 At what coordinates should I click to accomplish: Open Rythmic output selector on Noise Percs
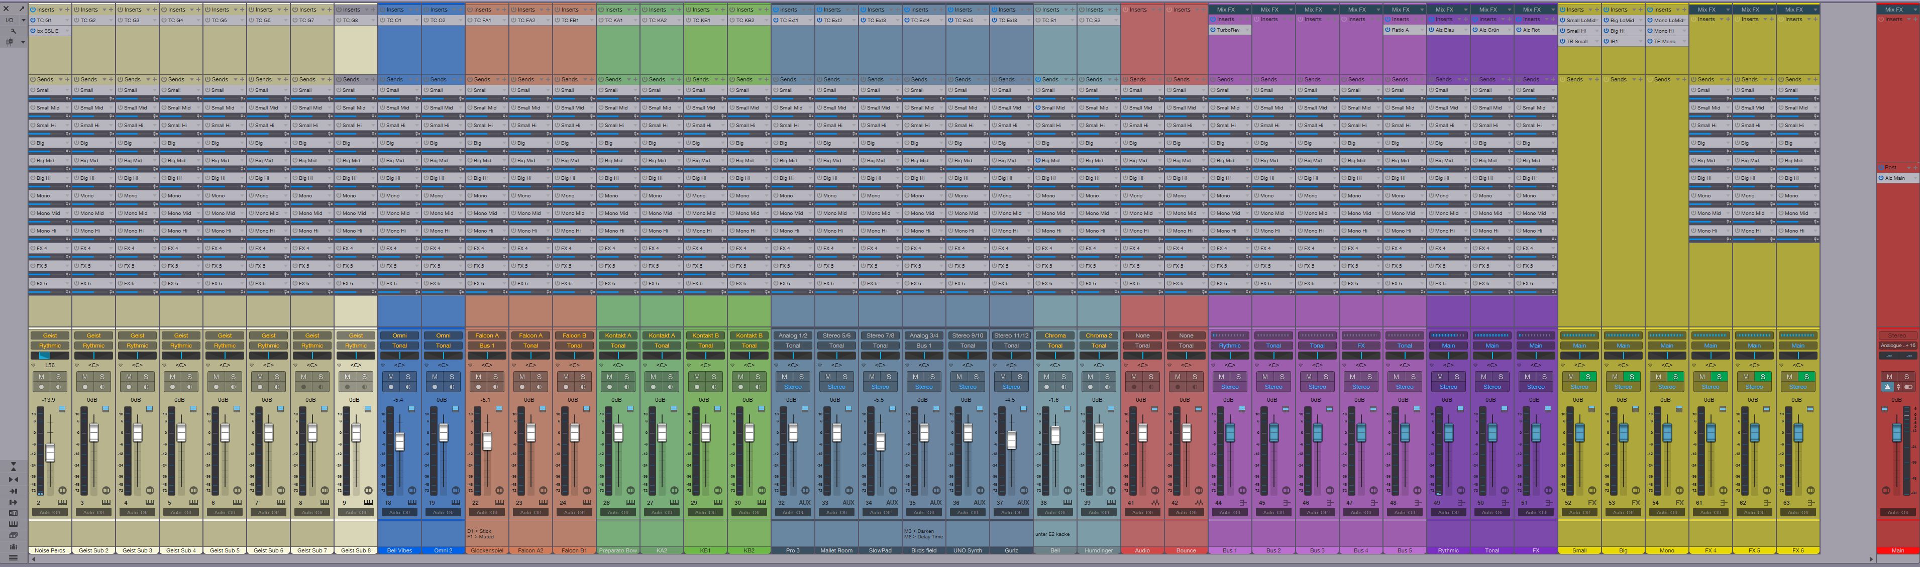pos(50,346)
